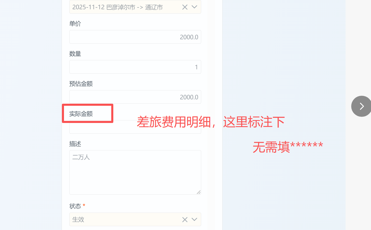Select the 数量 input field

pyautogui.click(x=135, y=67)
